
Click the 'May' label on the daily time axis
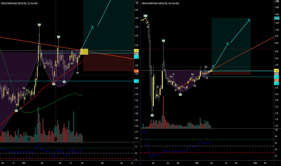pos(102,163)
